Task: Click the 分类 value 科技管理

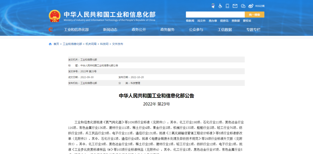Action: (135, 83)
